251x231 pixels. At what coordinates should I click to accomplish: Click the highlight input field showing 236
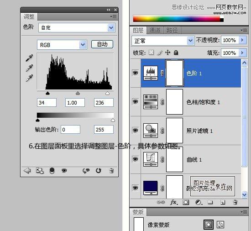point(104,102)
